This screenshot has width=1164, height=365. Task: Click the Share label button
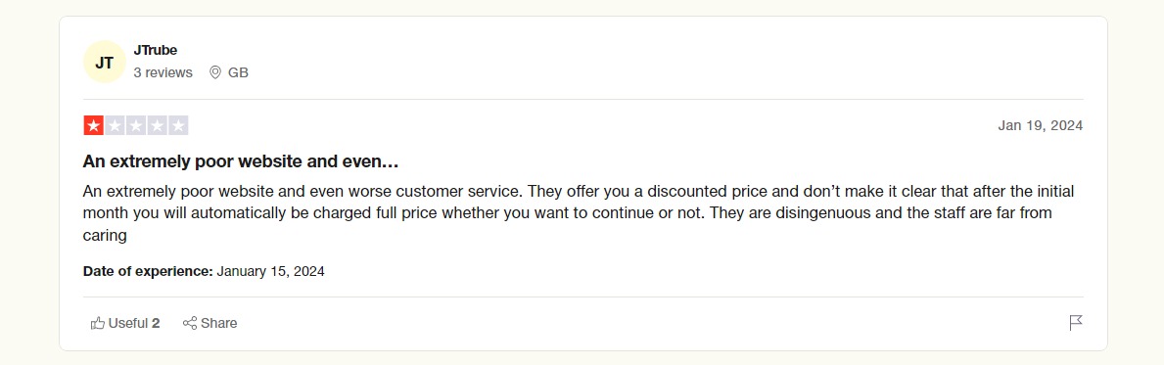point(219,323)
